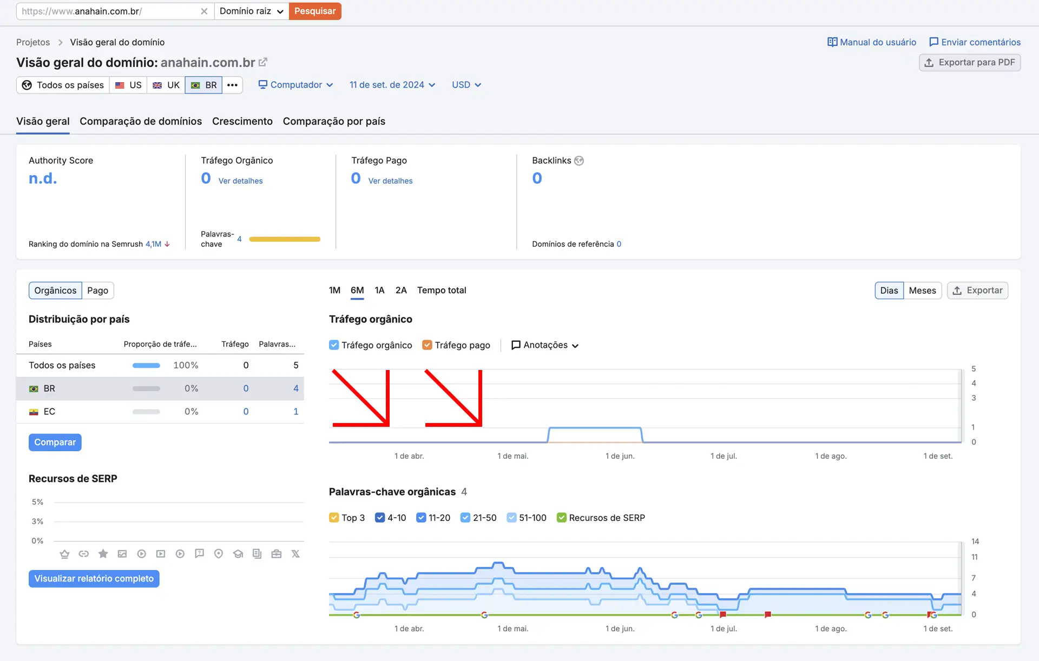Click the Ecuador flag in EC row
Screen dimensions: 1039x661
coord(34,412)
